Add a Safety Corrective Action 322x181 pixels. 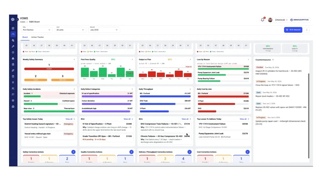(73, 152)
